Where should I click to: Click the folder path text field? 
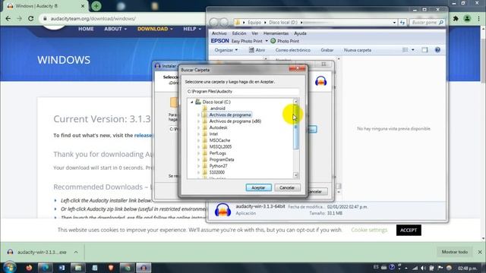pyautogui.click(x=242, y=92)
